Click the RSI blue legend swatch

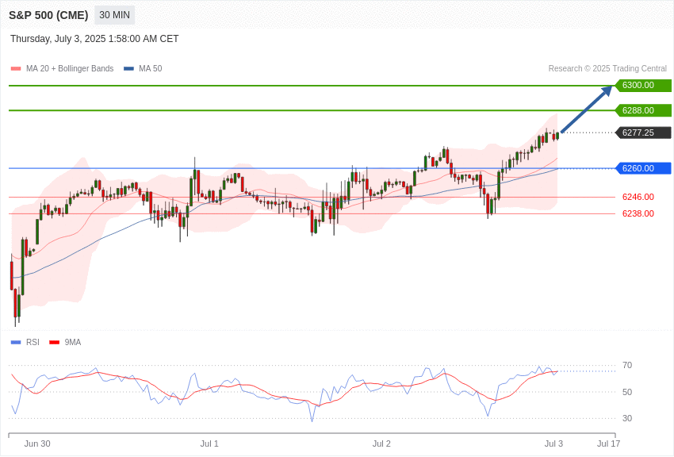16,343
